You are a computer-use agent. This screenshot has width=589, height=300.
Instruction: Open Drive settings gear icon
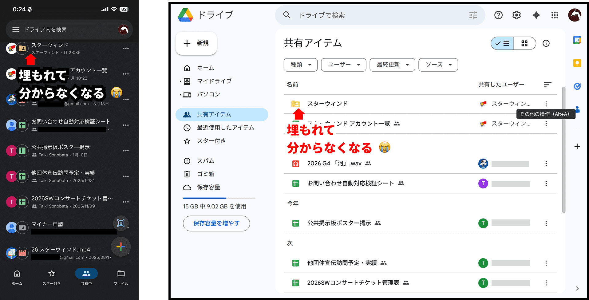(x=516, y=15)
